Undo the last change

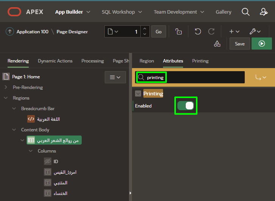click(x=198, y=32)
